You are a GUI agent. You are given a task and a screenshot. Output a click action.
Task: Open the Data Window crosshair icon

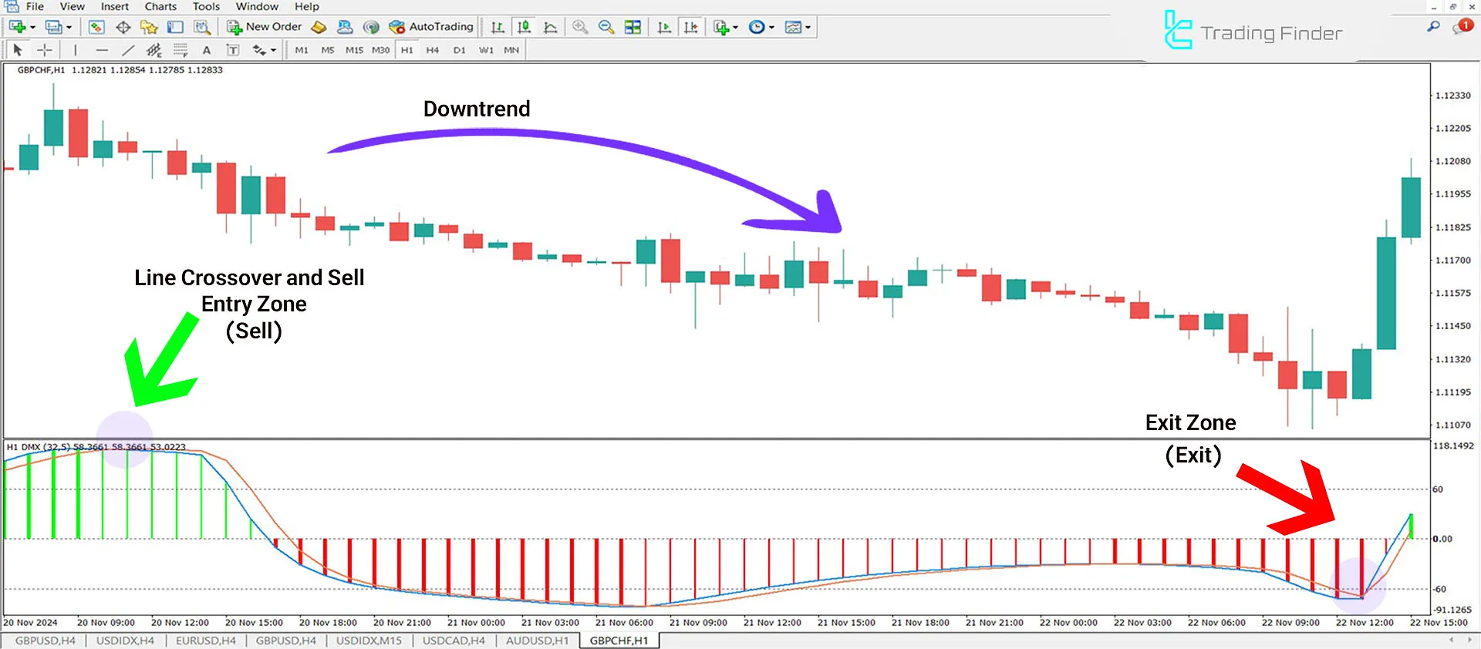123,27
